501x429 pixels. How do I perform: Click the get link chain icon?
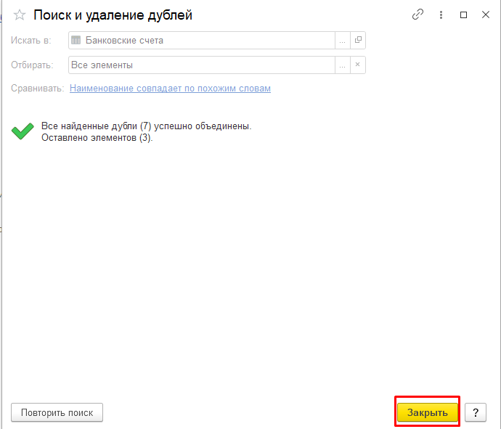[x=417, y=15]
